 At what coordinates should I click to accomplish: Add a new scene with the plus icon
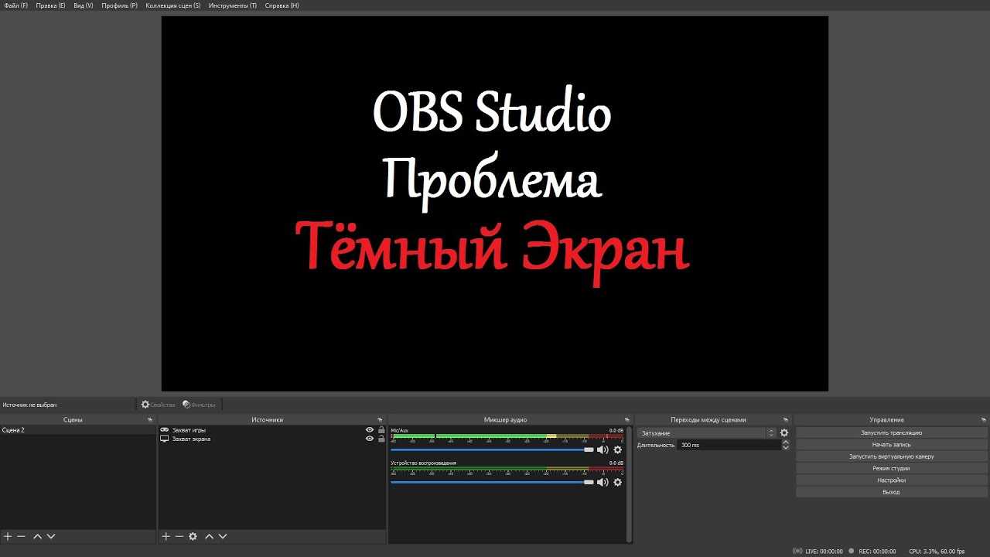(8, 536)
